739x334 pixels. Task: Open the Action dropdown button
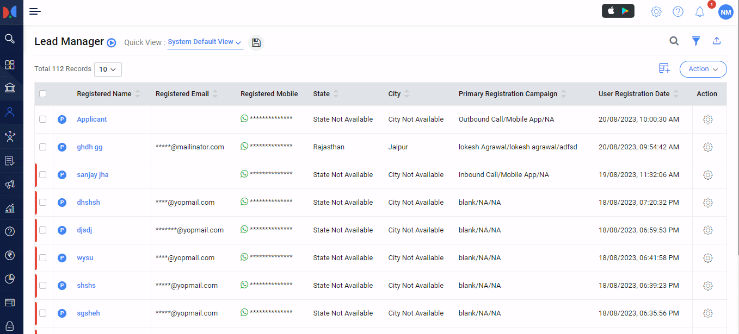coord(703,69)
